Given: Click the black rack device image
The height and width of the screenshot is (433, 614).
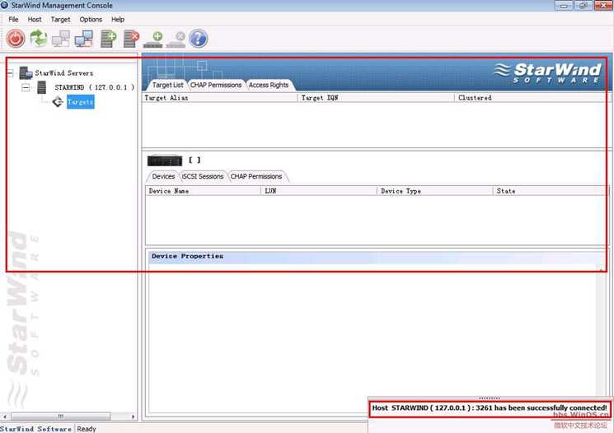Looking at the screenshot, I should (x=165, y=161).
